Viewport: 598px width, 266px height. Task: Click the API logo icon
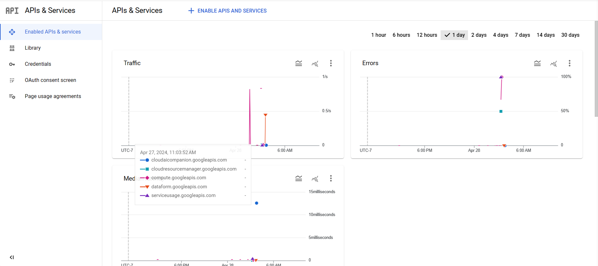pyautogui.click(x=12, y=11)
